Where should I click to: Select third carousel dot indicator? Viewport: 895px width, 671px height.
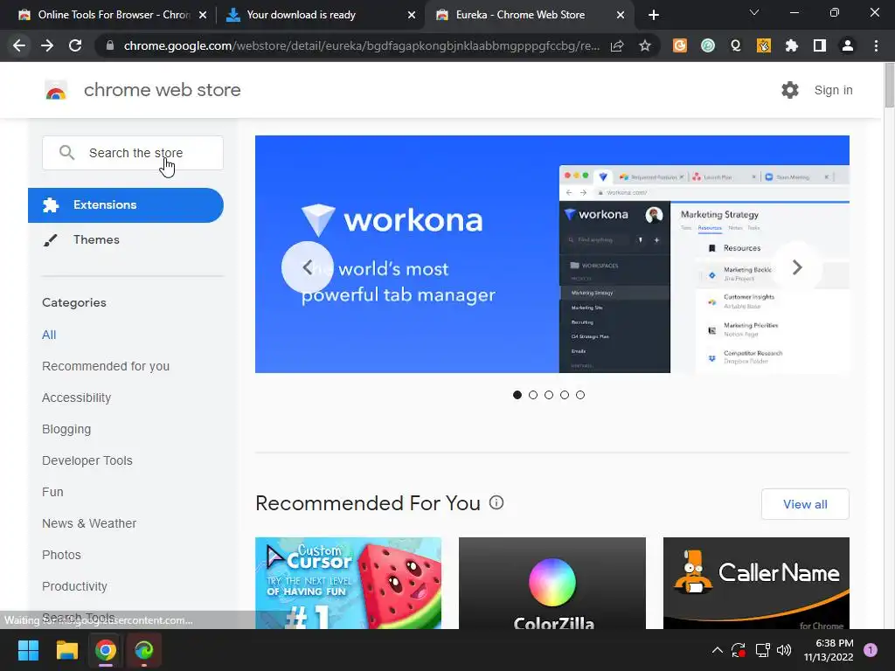click(x=549, y=395)
